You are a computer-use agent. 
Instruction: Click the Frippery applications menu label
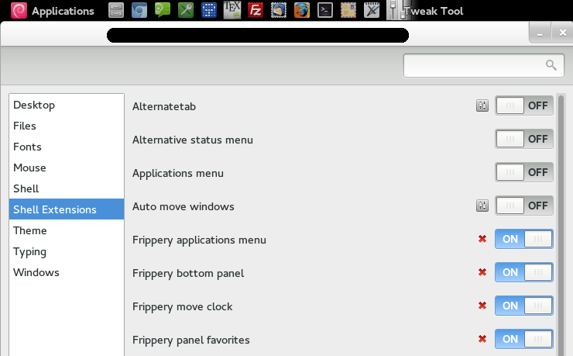point(199,240)
